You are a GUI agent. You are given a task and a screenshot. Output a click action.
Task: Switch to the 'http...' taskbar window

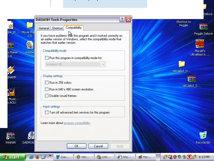pyautogui.click(x=125, y=157)
